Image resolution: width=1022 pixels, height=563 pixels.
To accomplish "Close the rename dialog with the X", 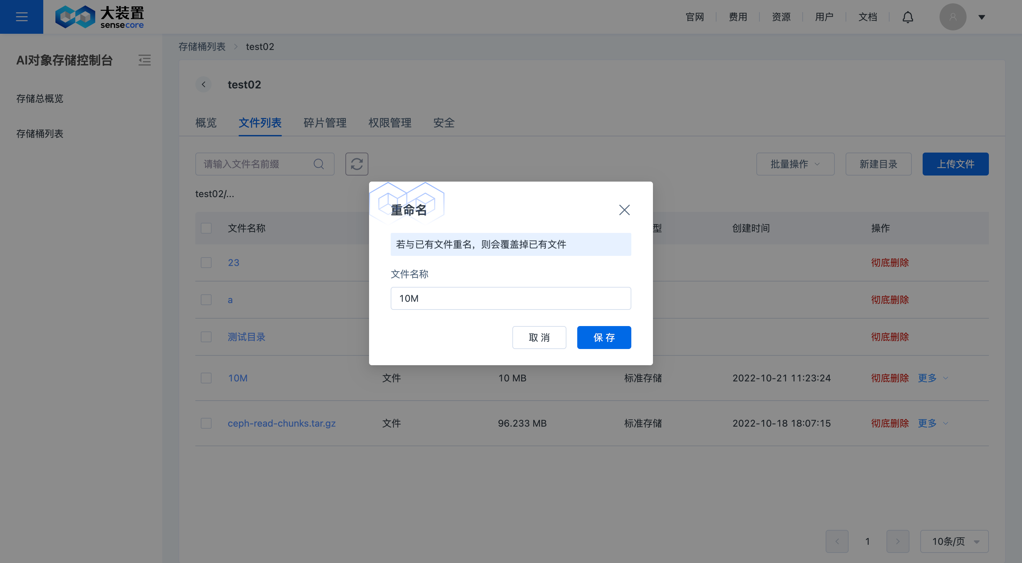I will 625,210.
